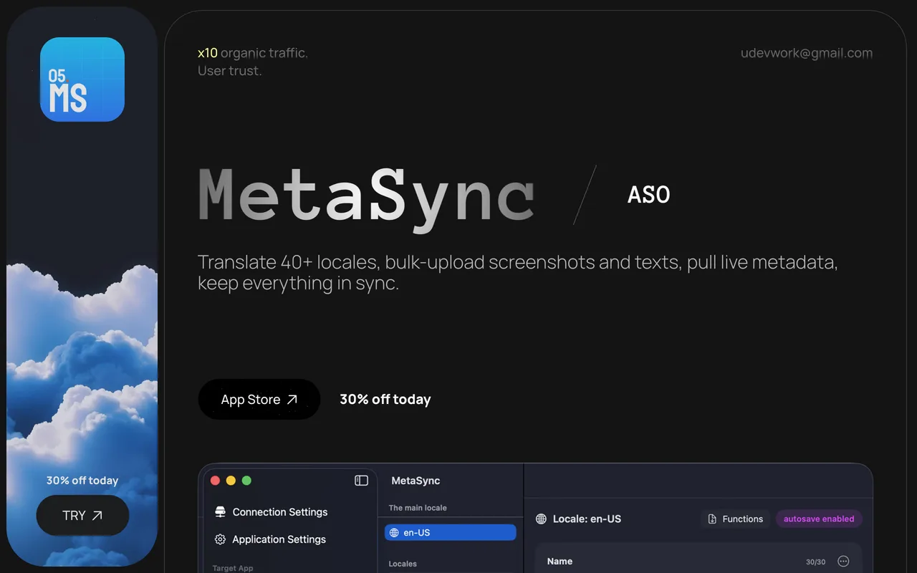Open the Name field ellipsis menu
Screen dimensions: 917x573
point(843,562)
